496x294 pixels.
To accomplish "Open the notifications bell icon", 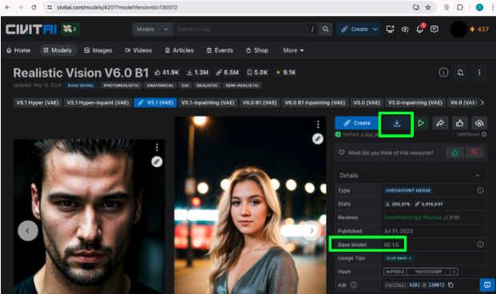I will click(420, 29).
